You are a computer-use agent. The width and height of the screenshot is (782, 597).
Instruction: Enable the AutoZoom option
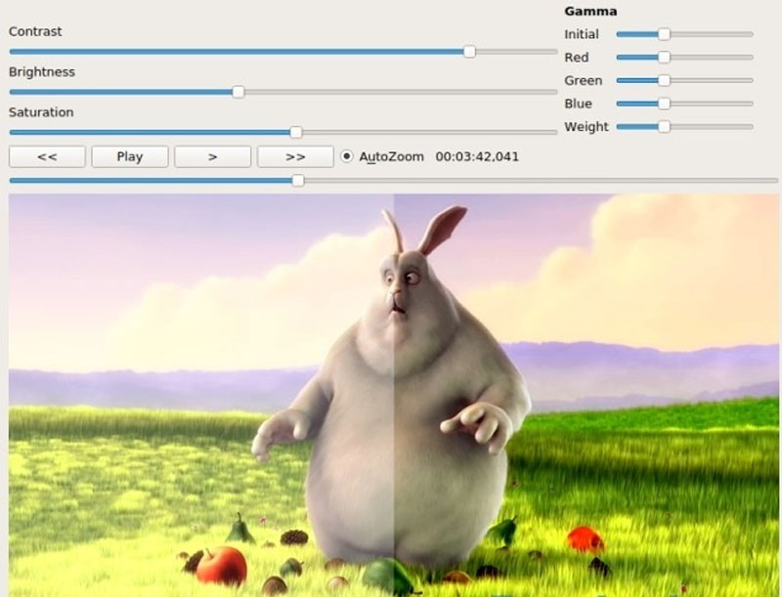click(349, 156)
